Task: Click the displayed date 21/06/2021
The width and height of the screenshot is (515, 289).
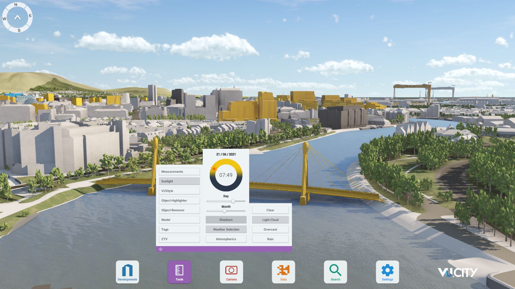Action: (226, 154)
